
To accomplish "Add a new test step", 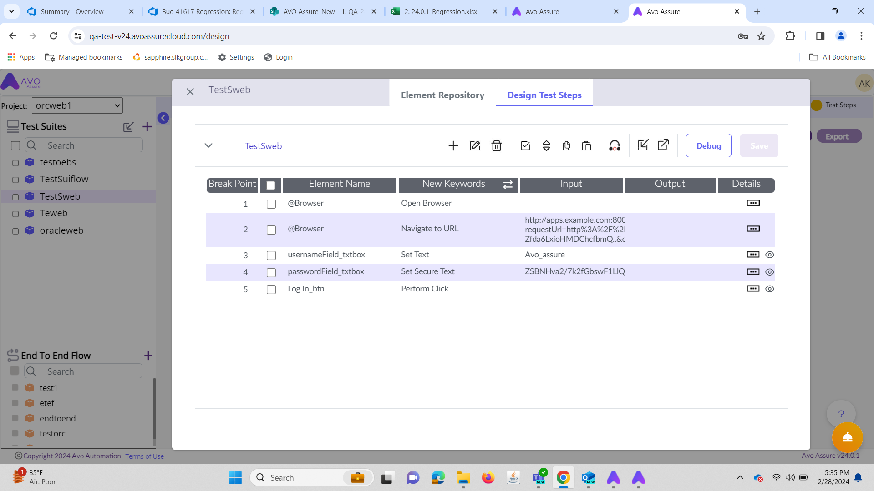I will pyautogui.click(x=453, y=145).
